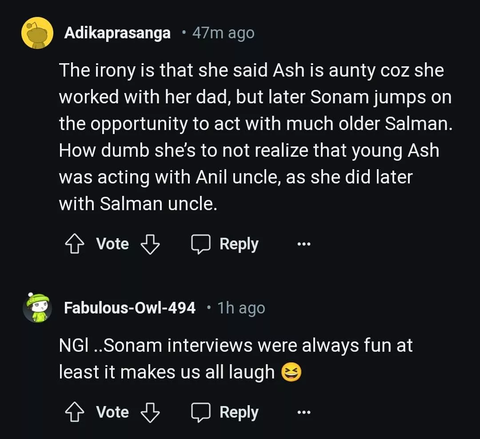Screen dimensions: 480x439
Task: Click the Vote label under Fabulous-Owl-494's comment
Action: pyautogui.click(x=112, y=412)
